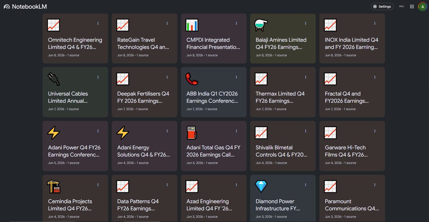Open Diamond Power Infrastructure notebook title

click(x=278, y=205)
